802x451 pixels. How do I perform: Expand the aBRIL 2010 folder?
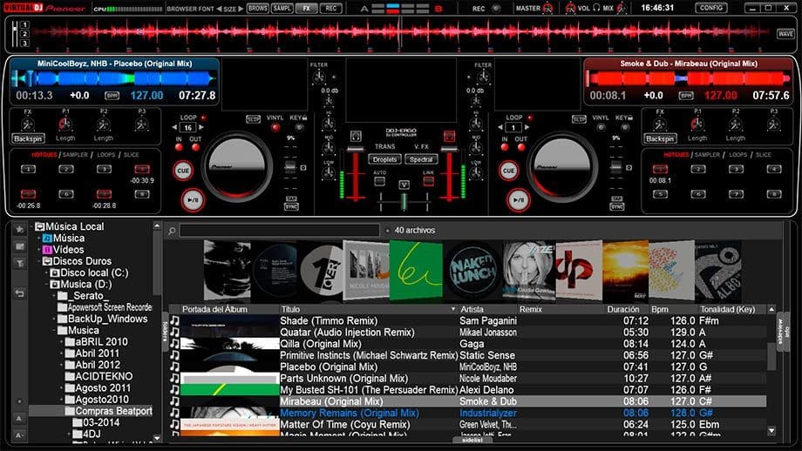pos(62,341)
